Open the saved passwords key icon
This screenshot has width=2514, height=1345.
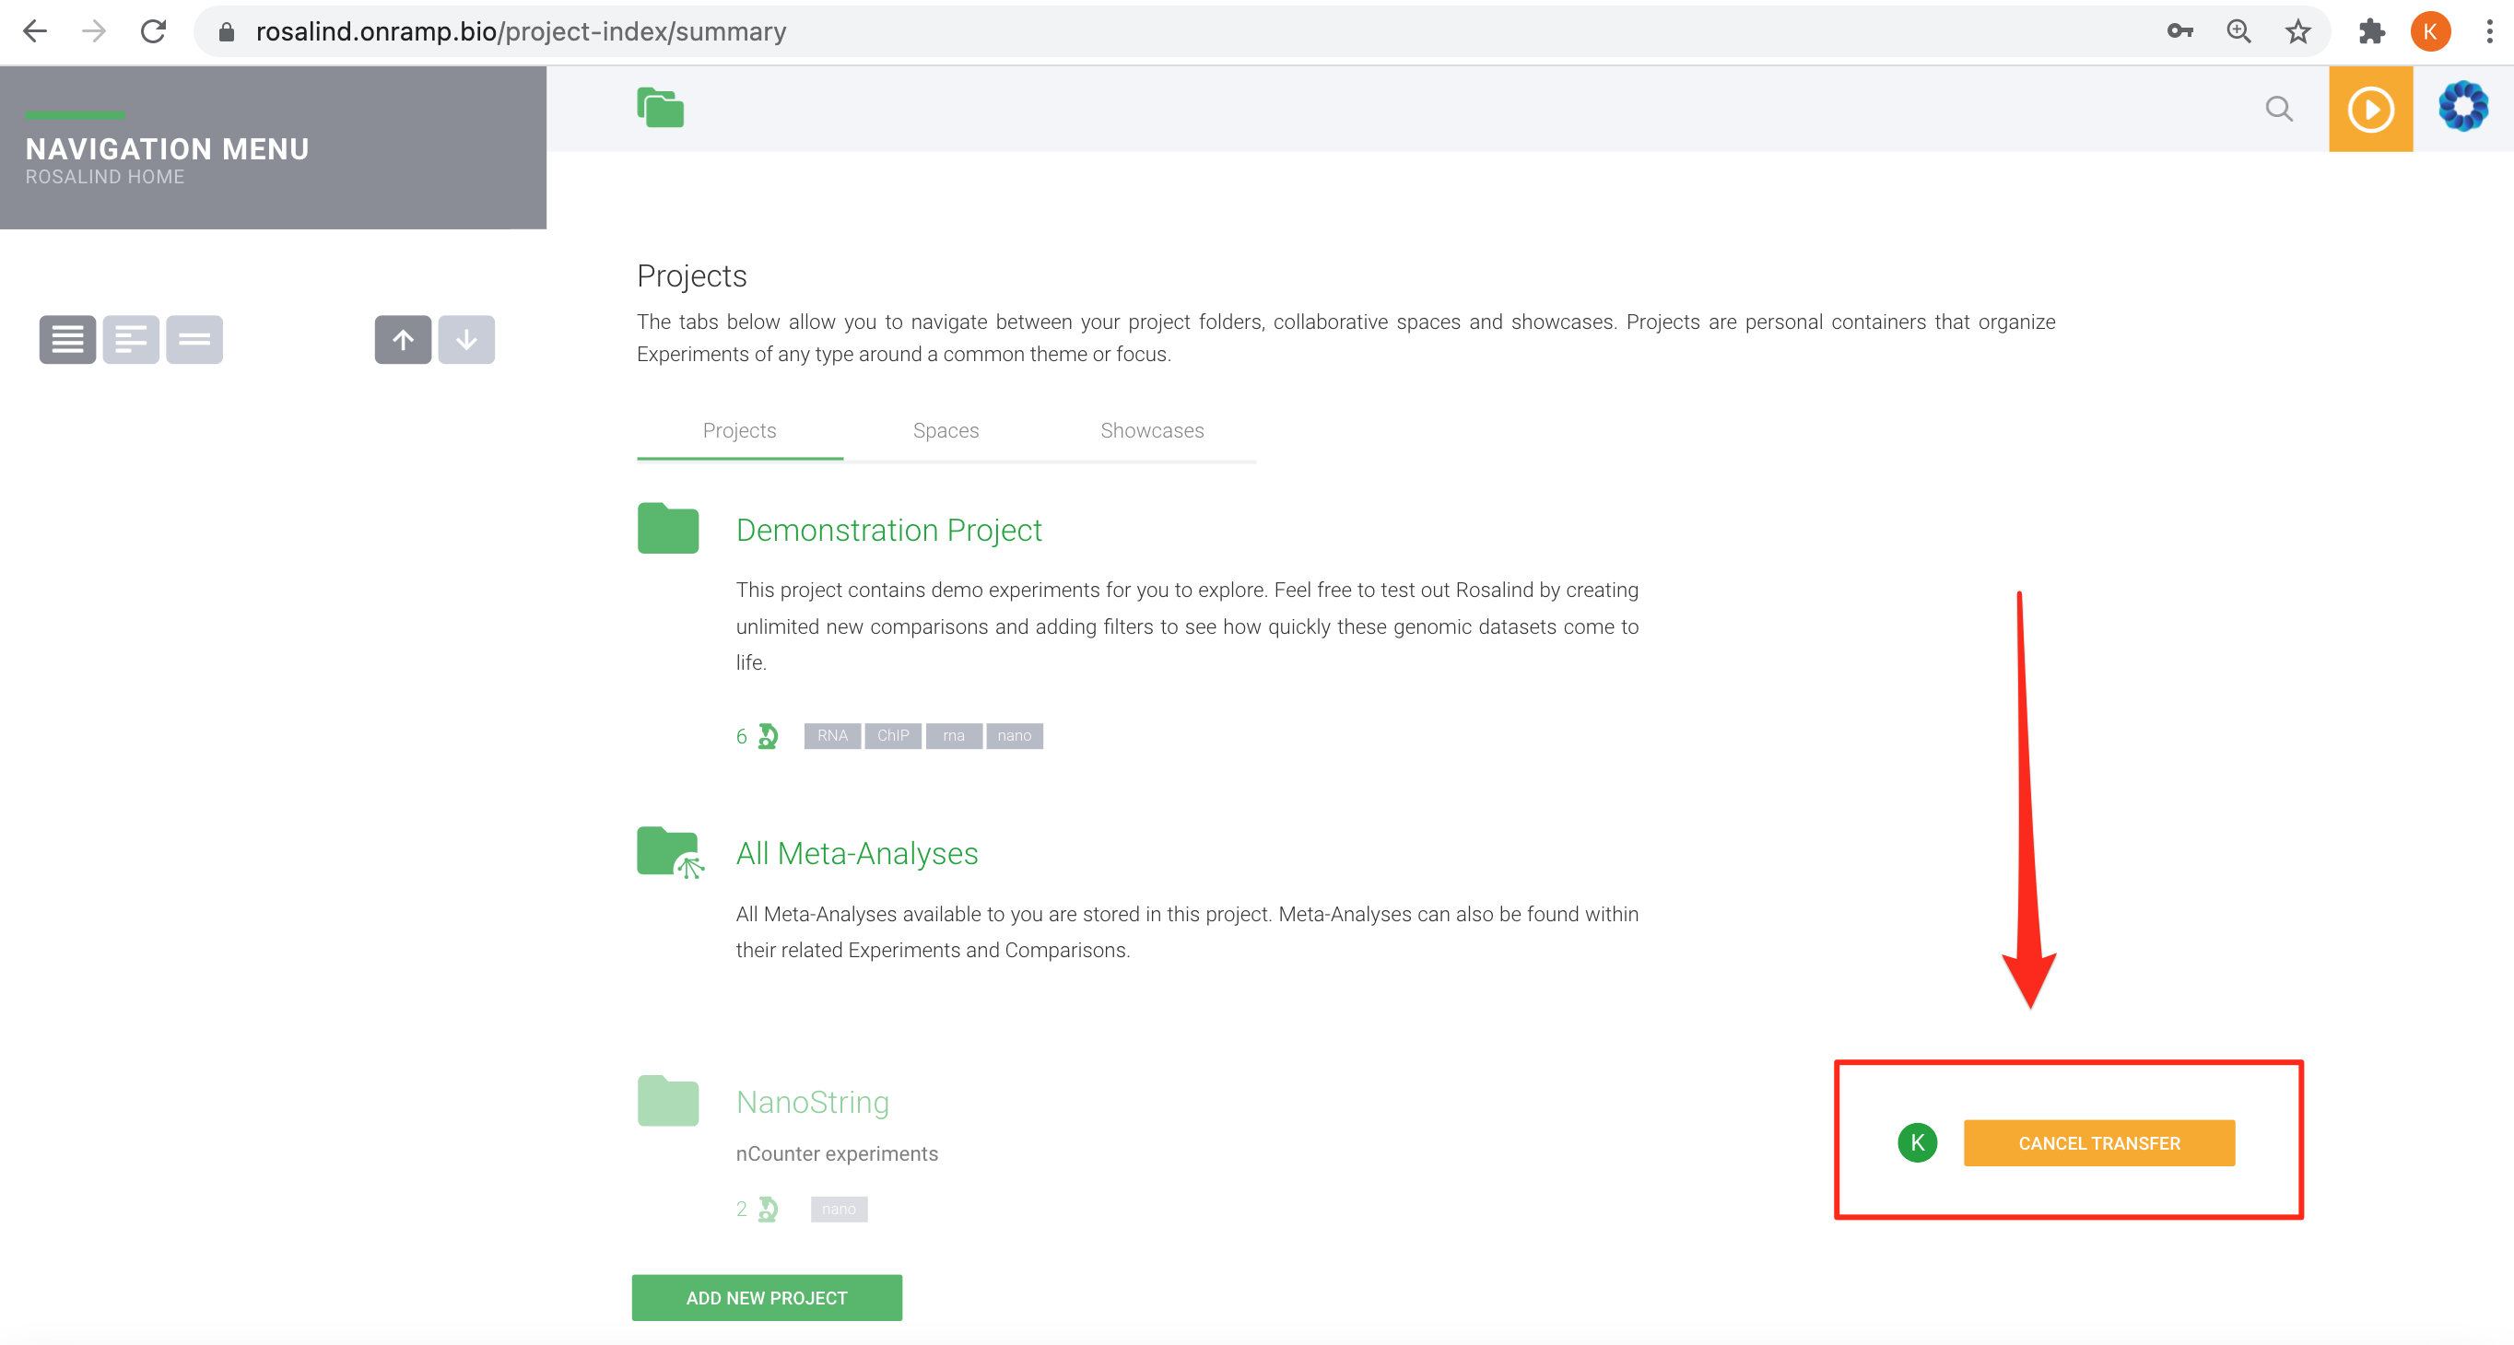[2179, 31]
